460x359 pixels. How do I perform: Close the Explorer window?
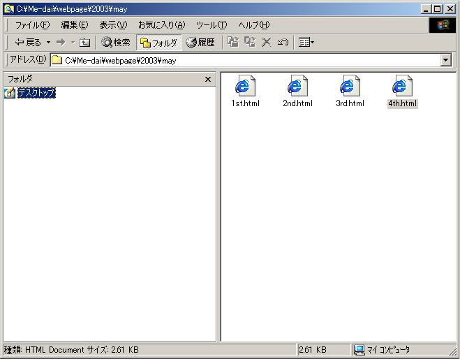tap(450, 9)
